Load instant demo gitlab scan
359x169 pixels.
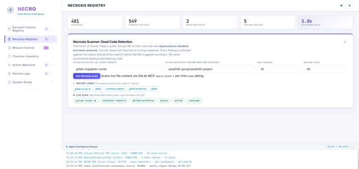pyautogui.click(x=154, y=89)
